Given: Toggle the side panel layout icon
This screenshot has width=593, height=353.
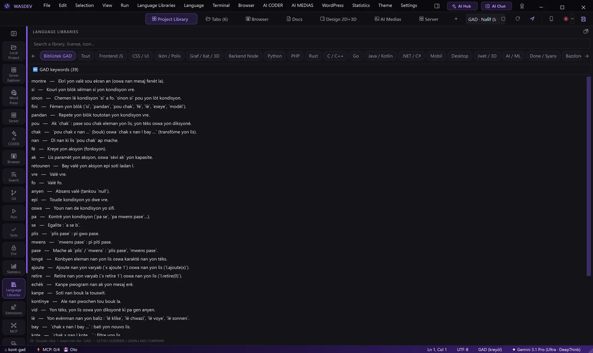Looking at the screenshot, I should pyautogui.click(x=437, y=6).
